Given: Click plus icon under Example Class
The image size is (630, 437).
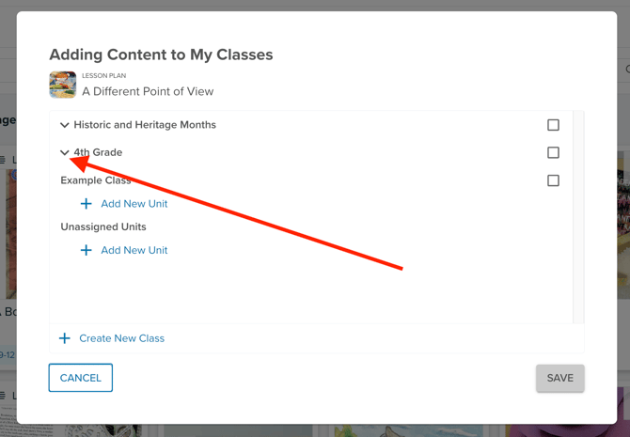Looking at the screenshot, I should 86,204.
